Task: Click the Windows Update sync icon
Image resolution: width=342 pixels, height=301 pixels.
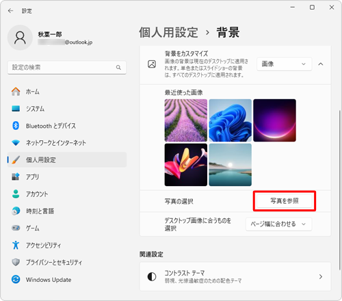Action: click(16, 279)
